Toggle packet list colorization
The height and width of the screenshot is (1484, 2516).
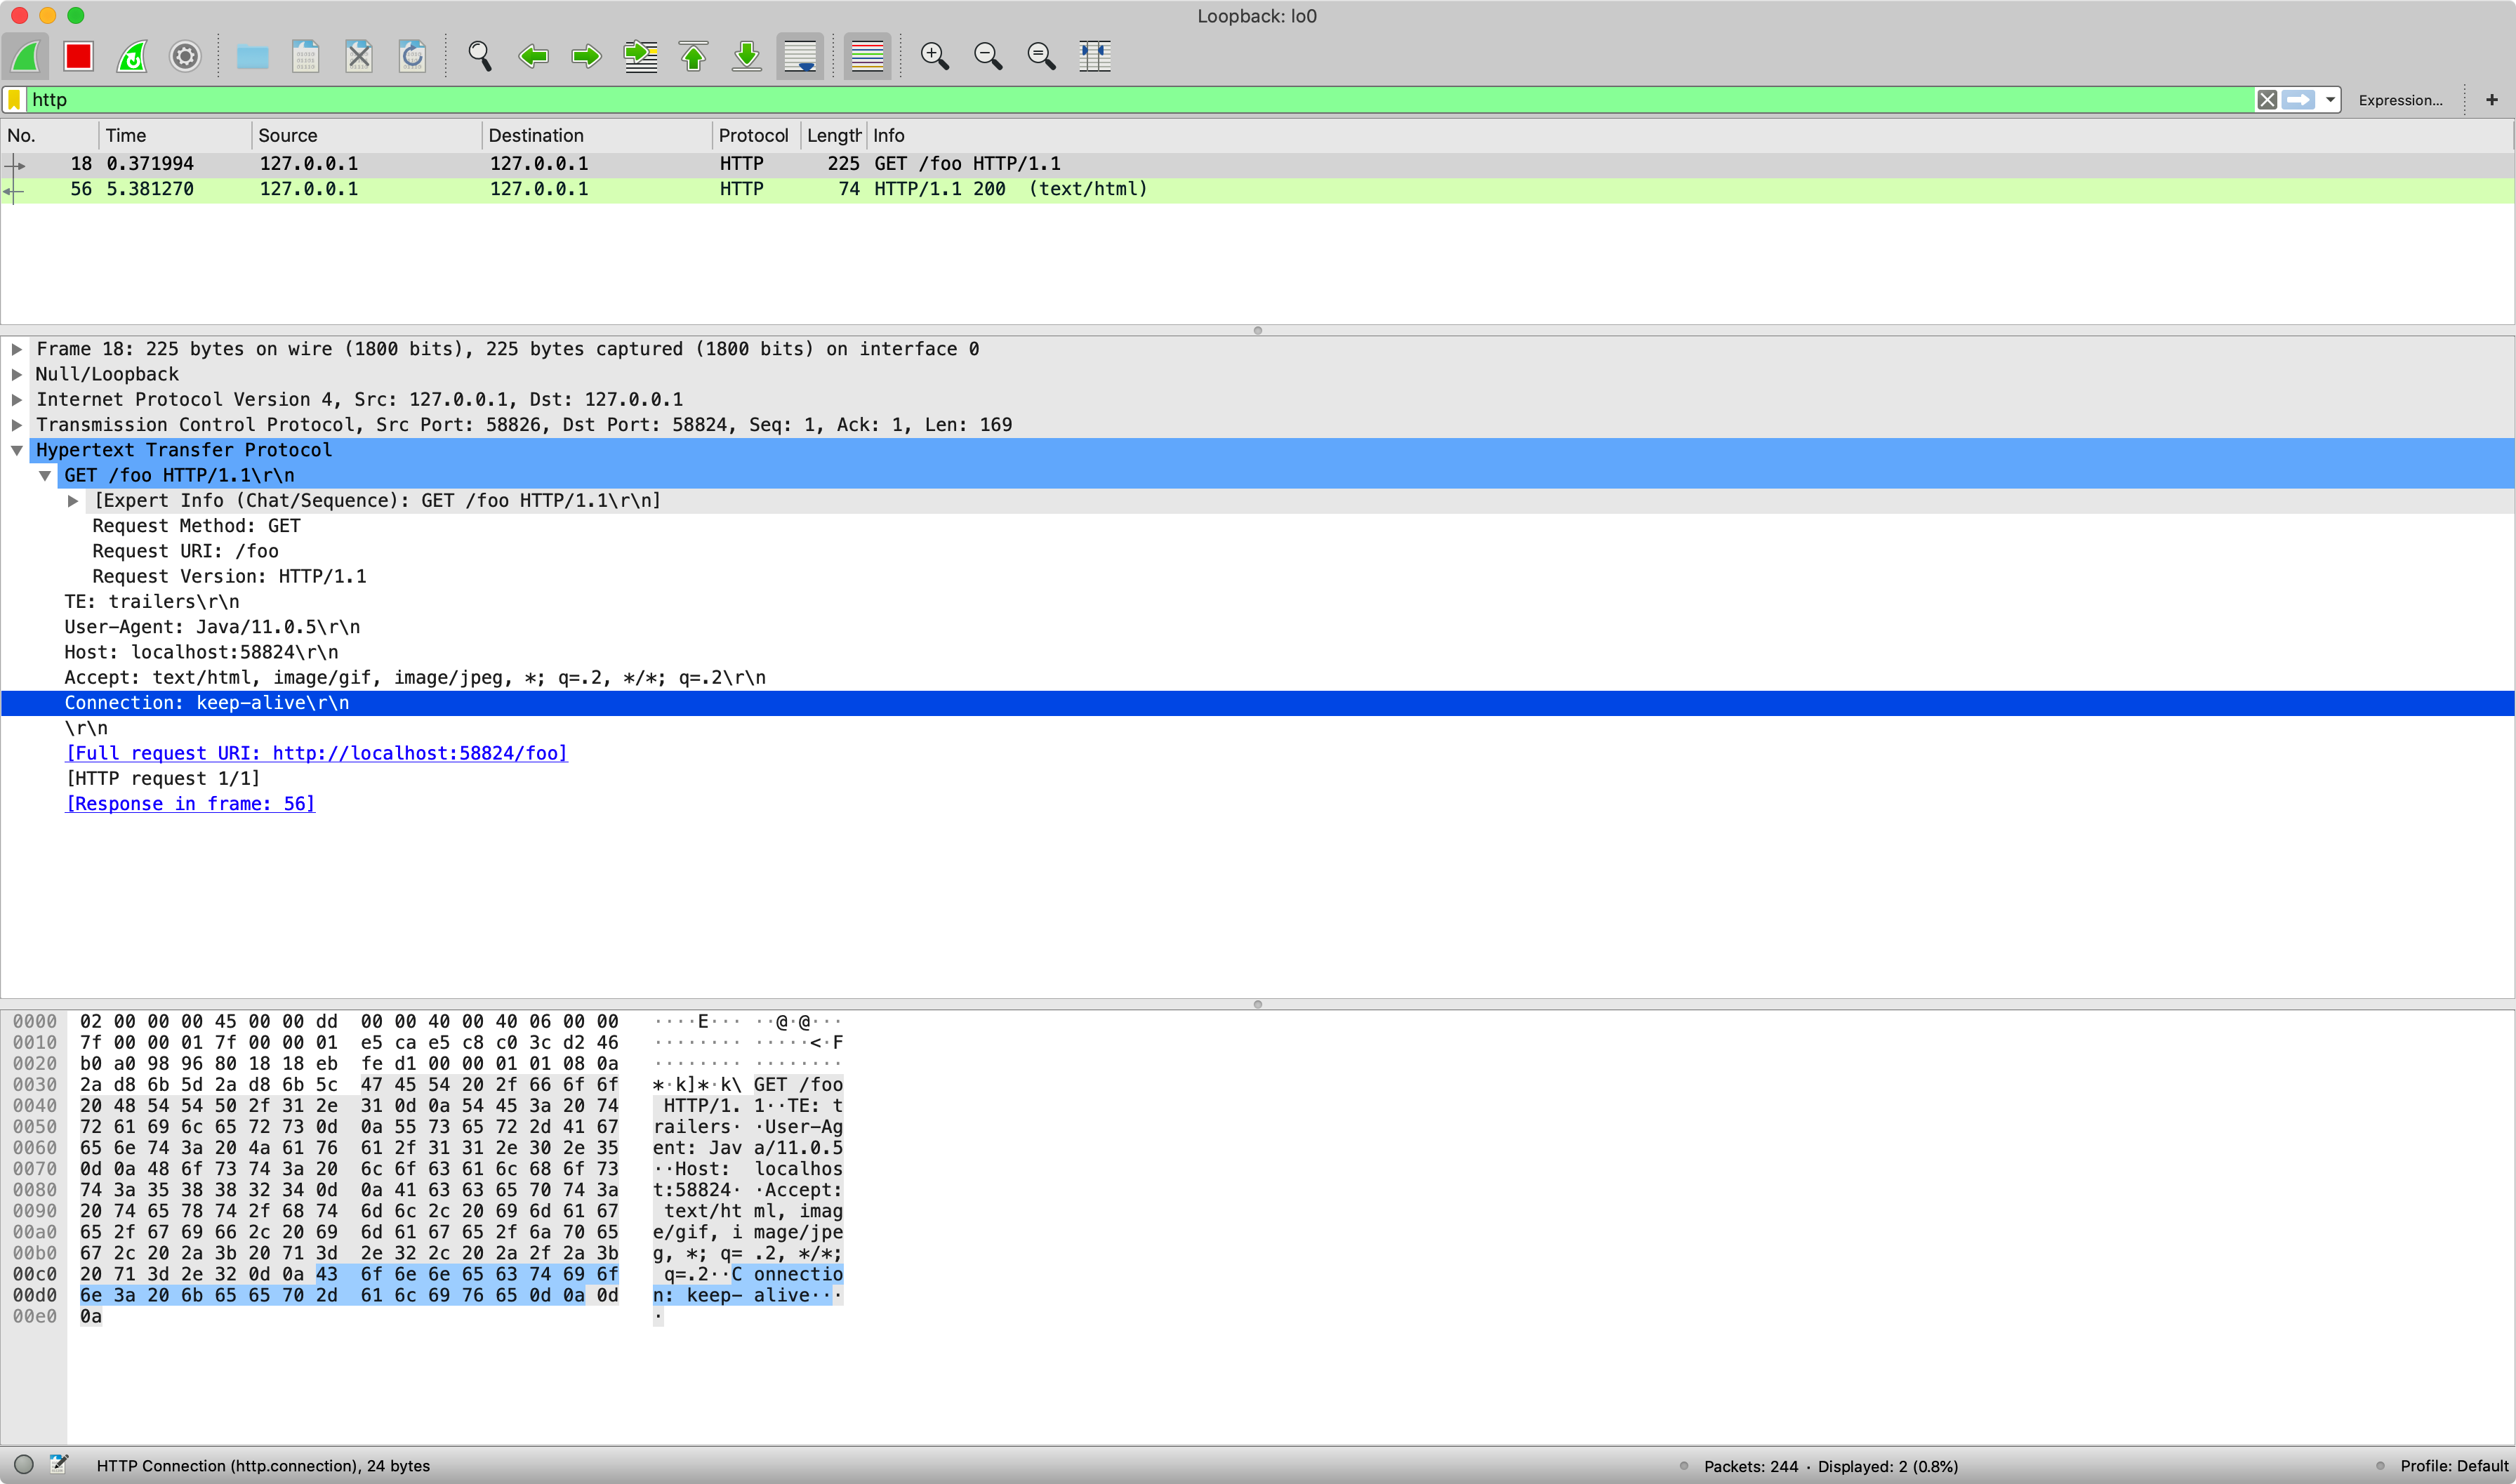(867, 56)
